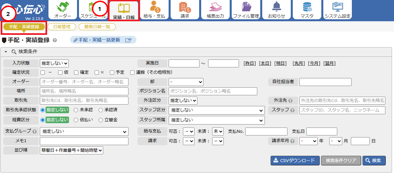The image size is (394, 174).
Task: Click help icon next to 外注先
Action: click(290, 101)
